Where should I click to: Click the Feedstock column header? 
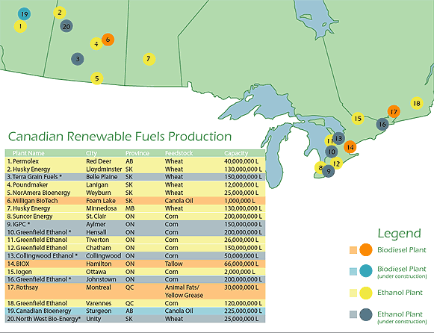click(x=179, y=153)
